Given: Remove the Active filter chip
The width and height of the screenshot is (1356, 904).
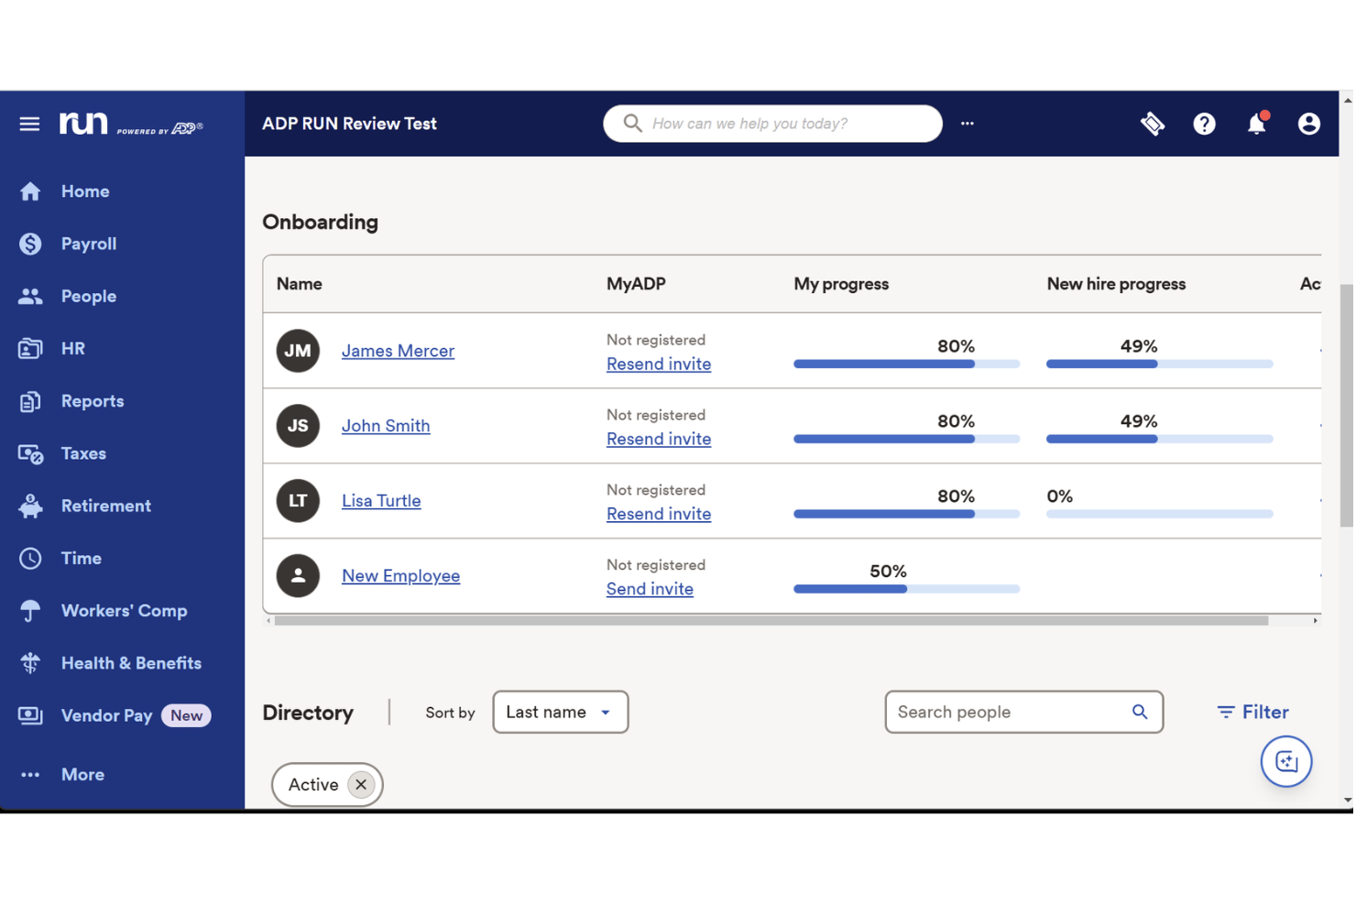Looking at the screenshot, I should (x=361, y=785).
